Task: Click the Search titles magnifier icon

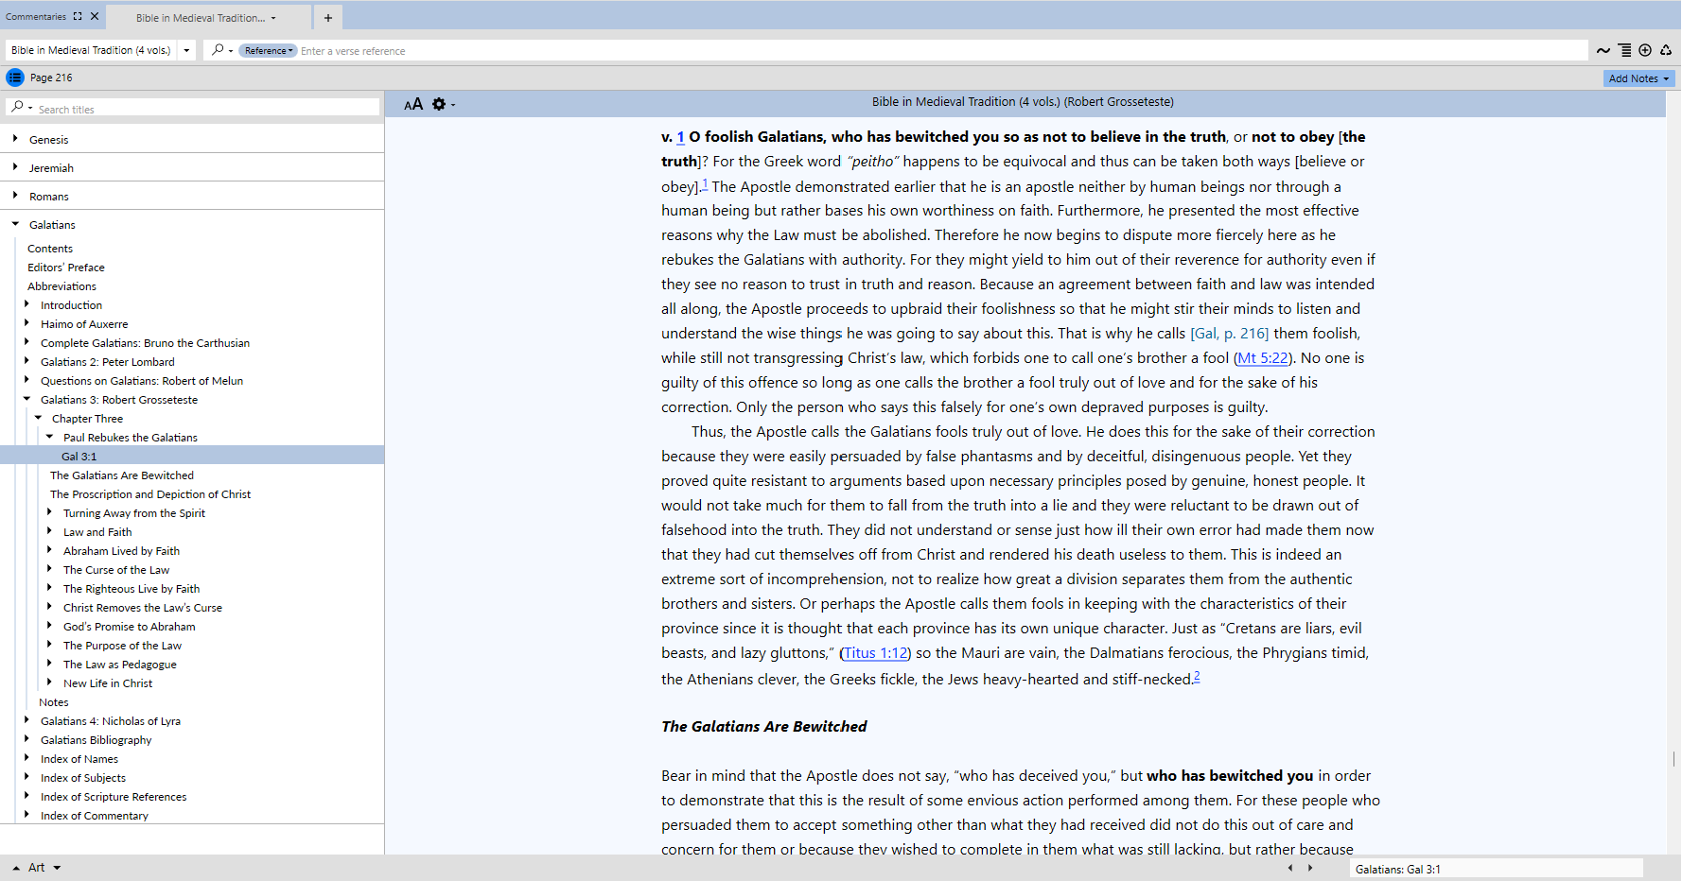Action: pos(17,108)
